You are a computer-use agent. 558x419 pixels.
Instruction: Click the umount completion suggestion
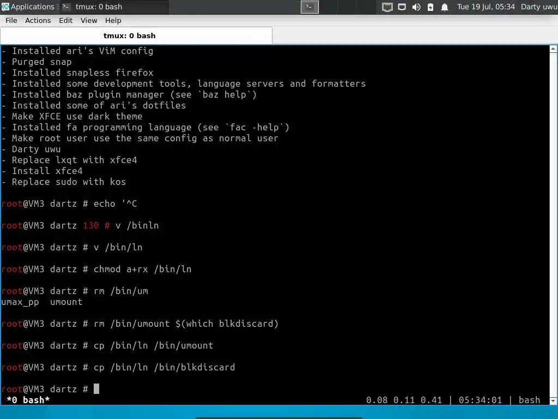(66, 302)
